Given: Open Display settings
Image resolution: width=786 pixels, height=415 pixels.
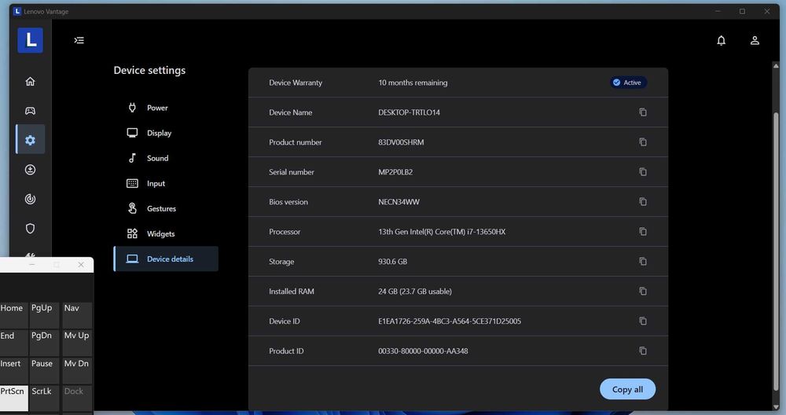Looking at the screenshot, I should pos(166,133).
